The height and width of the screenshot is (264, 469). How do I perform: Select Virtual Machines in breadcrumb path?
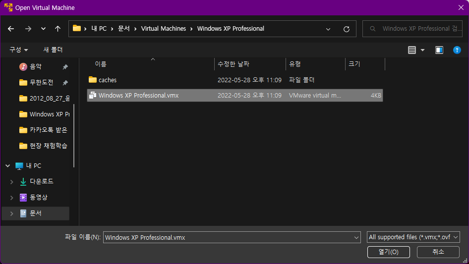163,29
